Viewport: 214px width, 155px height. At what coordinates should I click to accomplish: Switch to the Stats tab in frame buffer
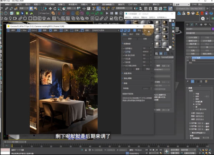point(131,34)
